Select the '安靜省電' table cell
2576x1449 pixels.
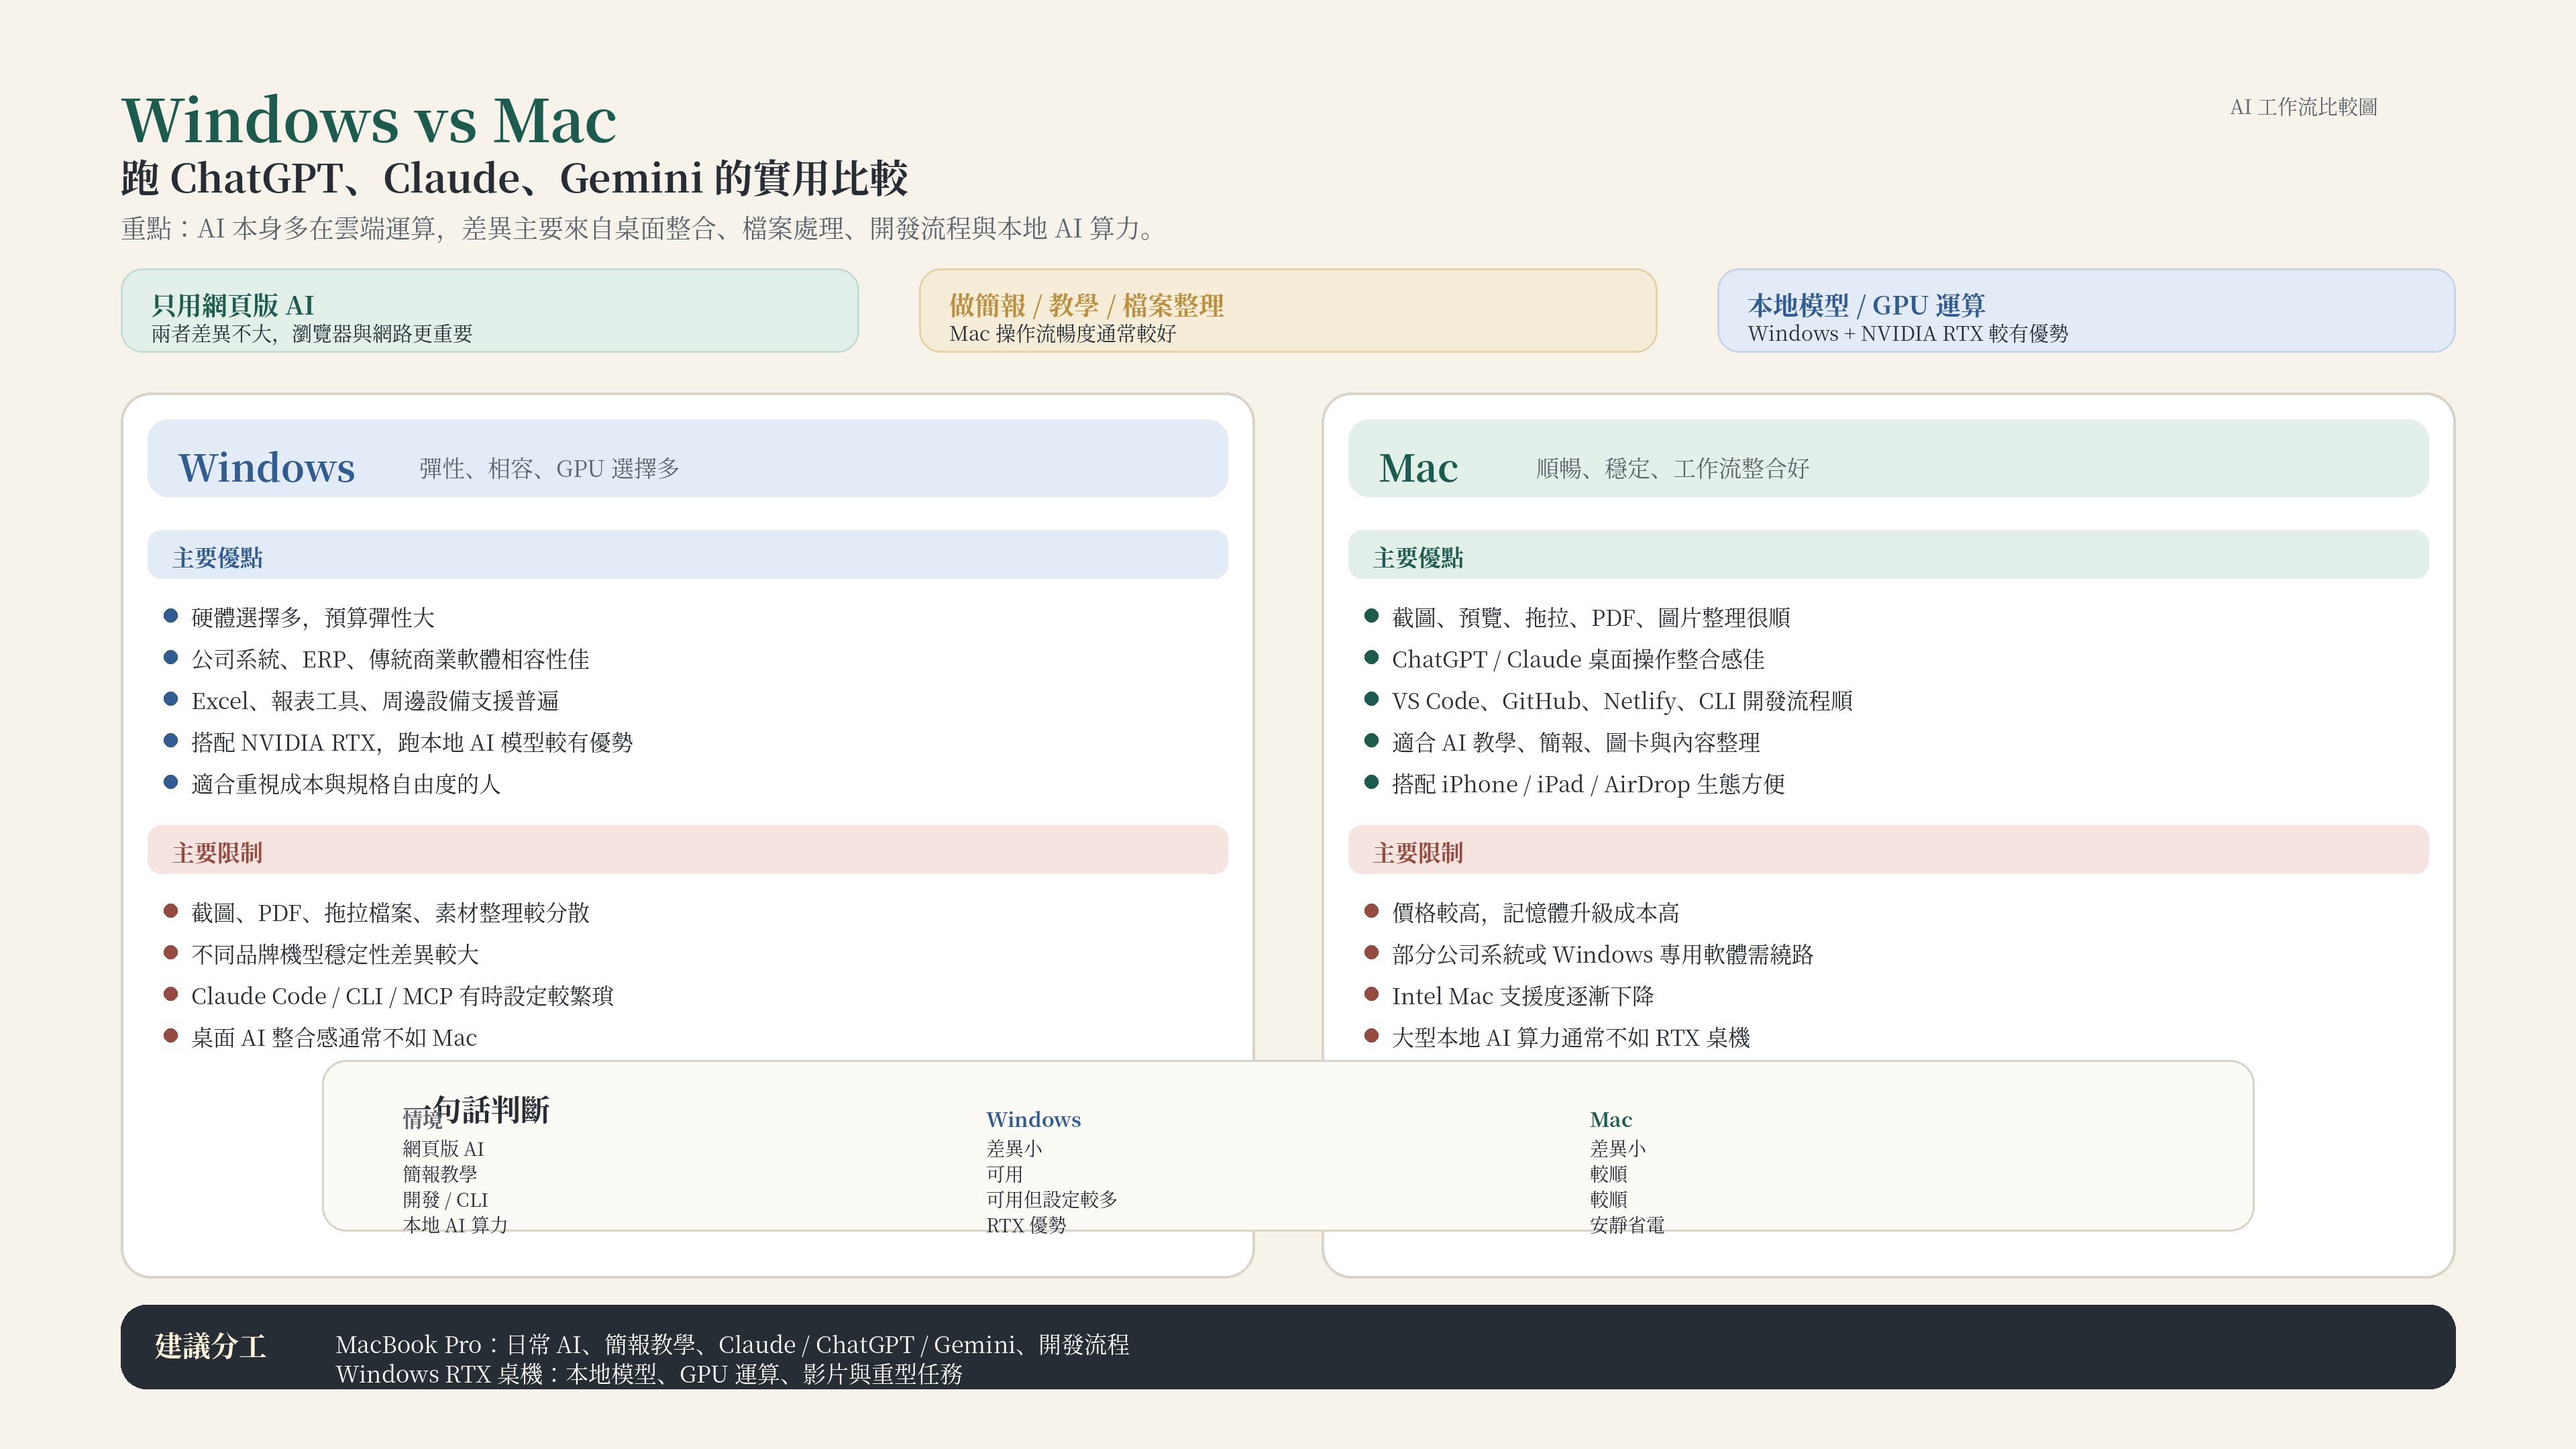pos(1627,1224)
